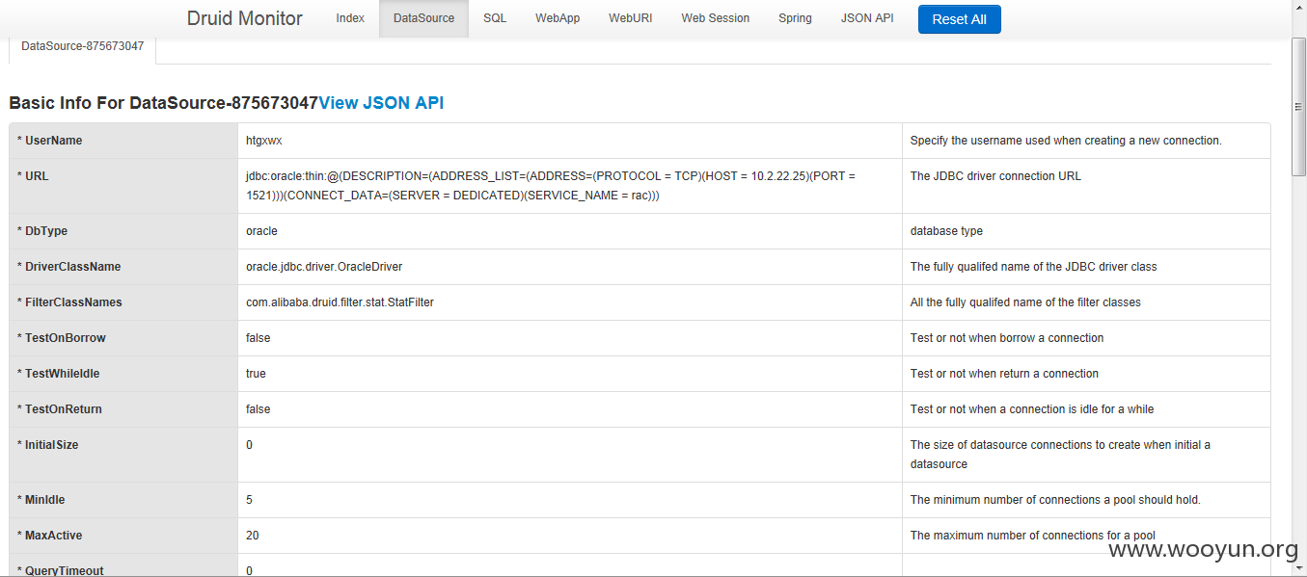Open the Spring nav item

click(x=795, y=18)
